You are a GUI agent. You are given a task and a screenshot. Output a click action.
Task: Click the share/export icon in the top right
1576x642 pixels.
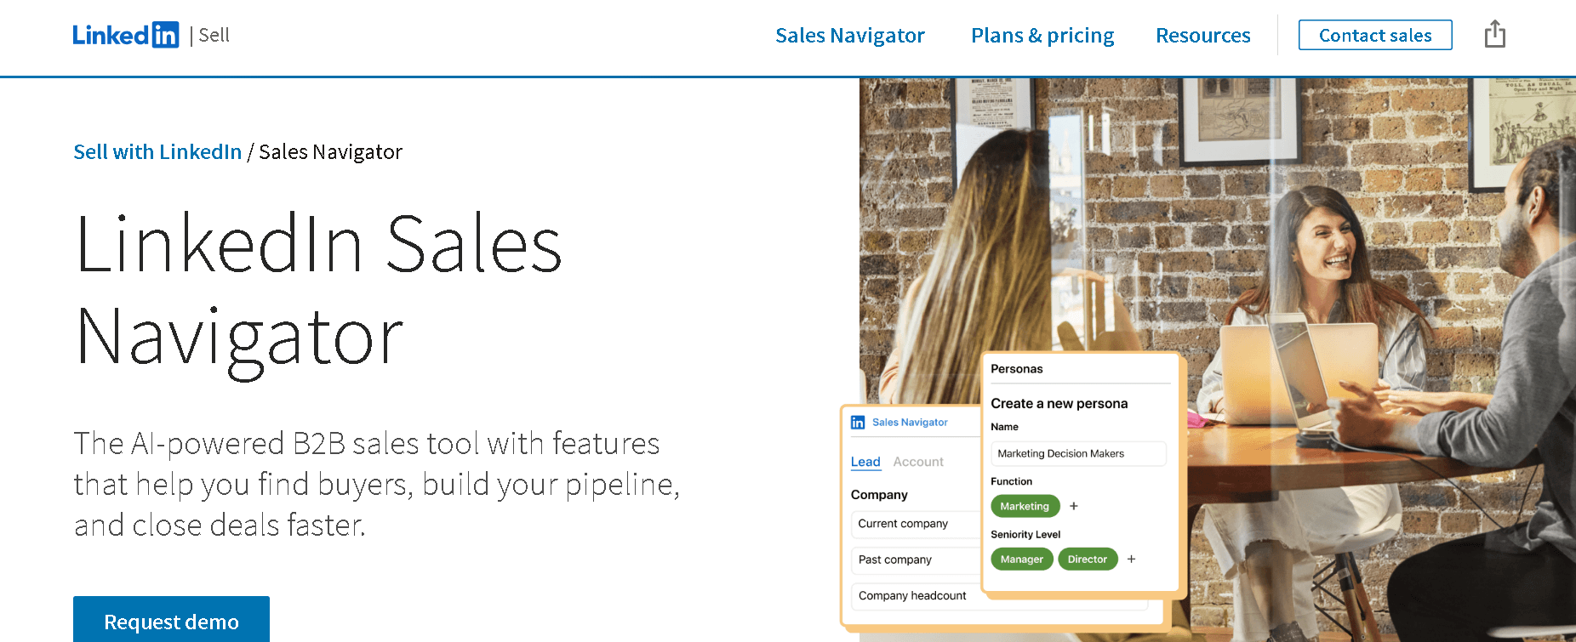coord(1494,34)
